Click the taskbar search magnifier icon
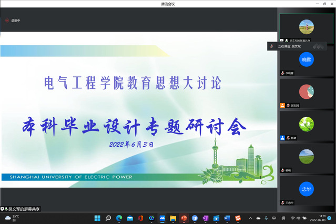Viewport: 336px width, 224px height. coord(108,218)
